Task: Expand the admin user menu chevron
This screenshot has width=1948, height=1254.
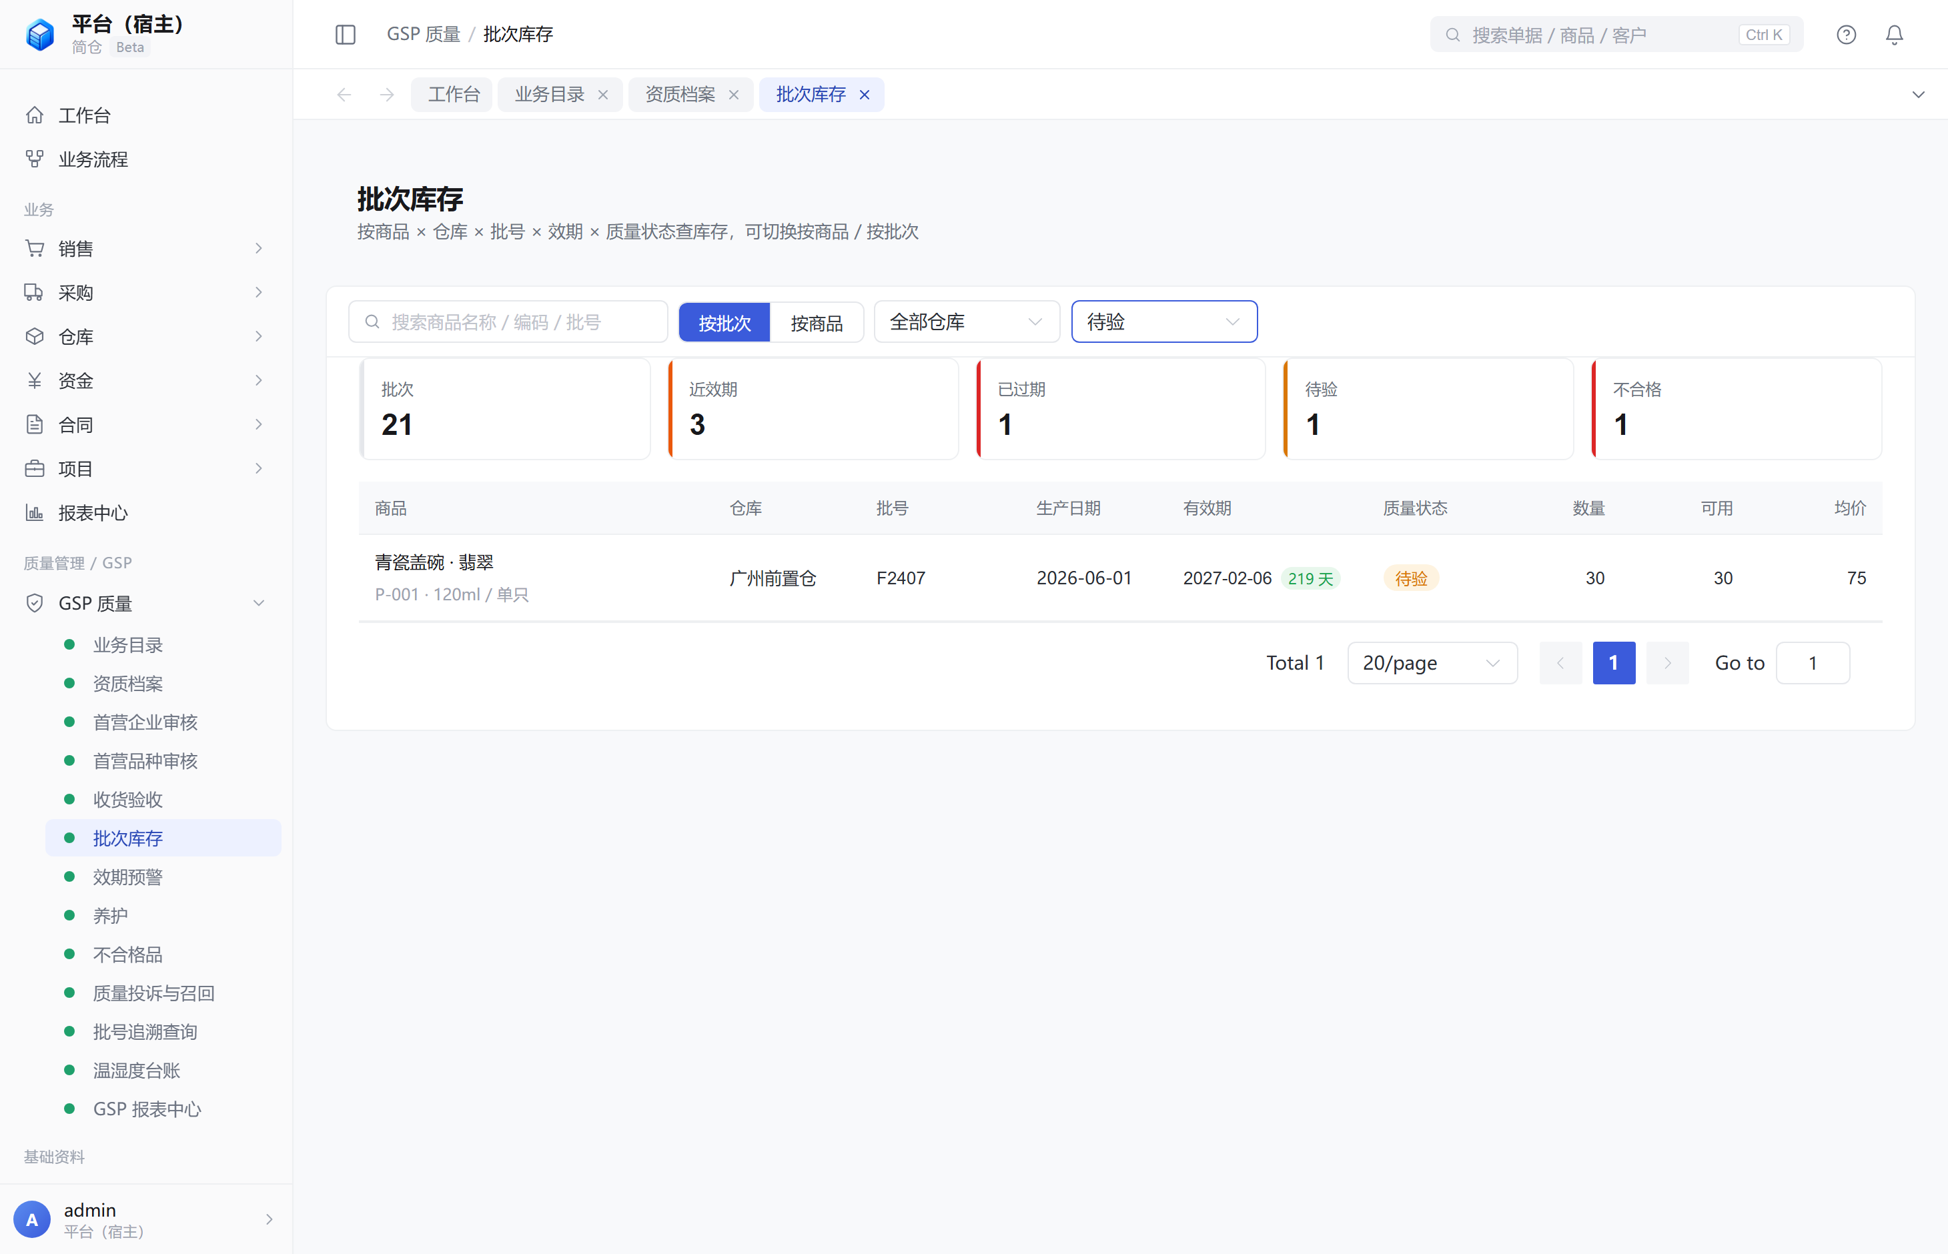Action: [x=269, y=1219]
